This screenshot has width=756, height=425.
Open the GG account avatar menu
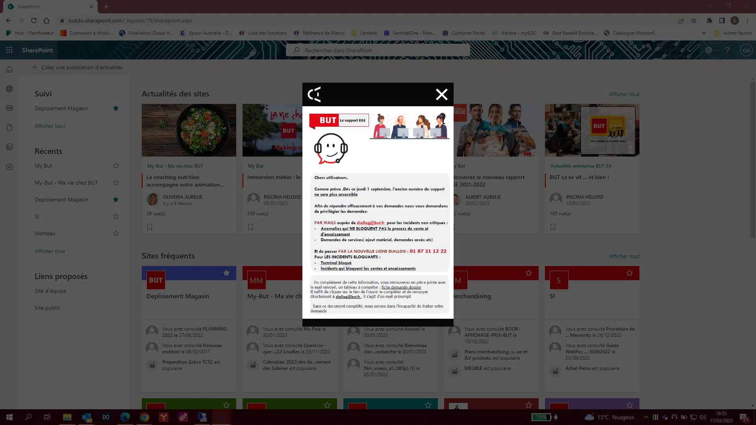[746, 50]
